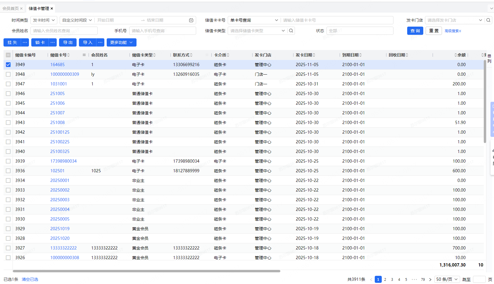Open the ellipsis menu beside 锁卡 button
Screen dimensions: 494x284
point(53,42)
